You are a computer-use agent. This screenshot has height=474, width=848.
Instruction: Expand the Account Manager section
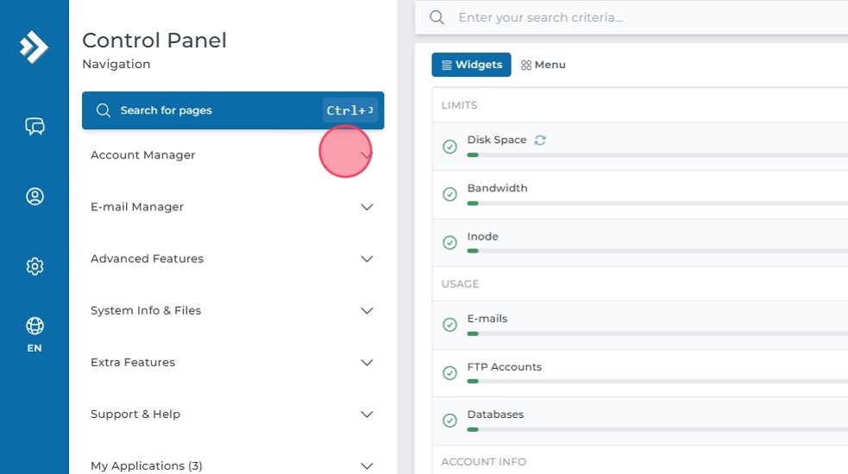366,155
